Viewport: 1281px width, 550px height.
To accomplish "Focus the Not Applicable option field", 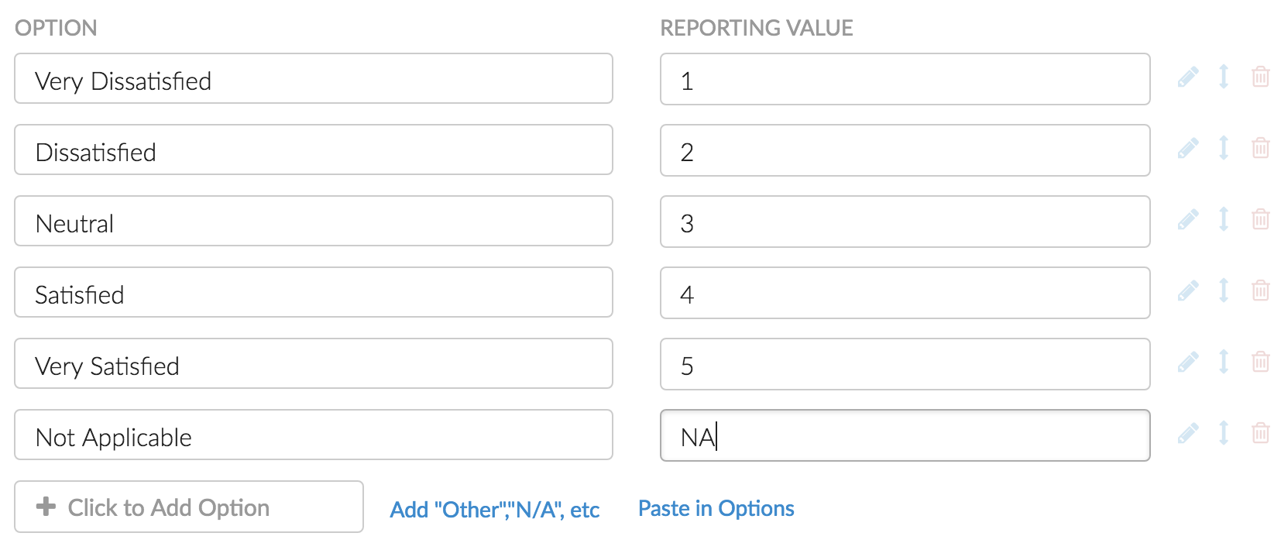I will click(313, 435).
